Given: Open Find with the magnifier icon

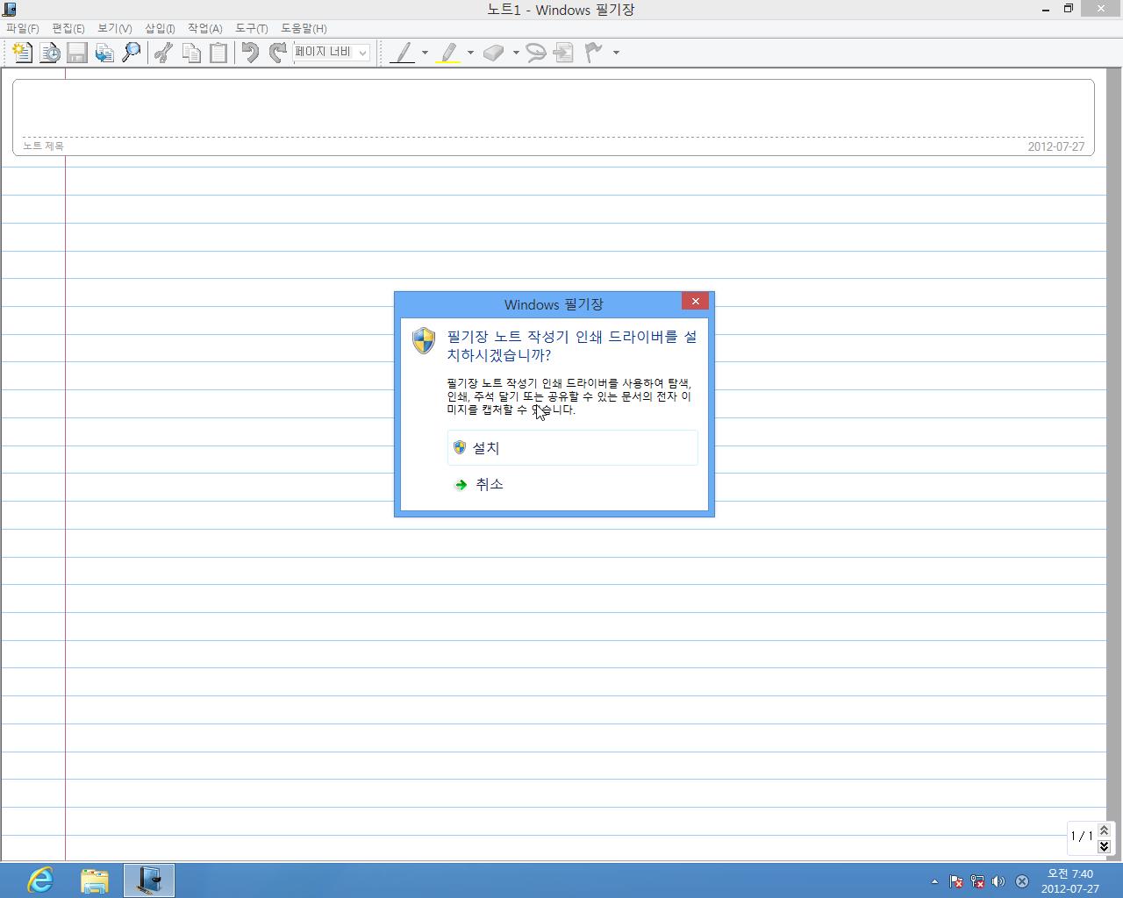Looking at the screenshot, I should pos(132,53).
